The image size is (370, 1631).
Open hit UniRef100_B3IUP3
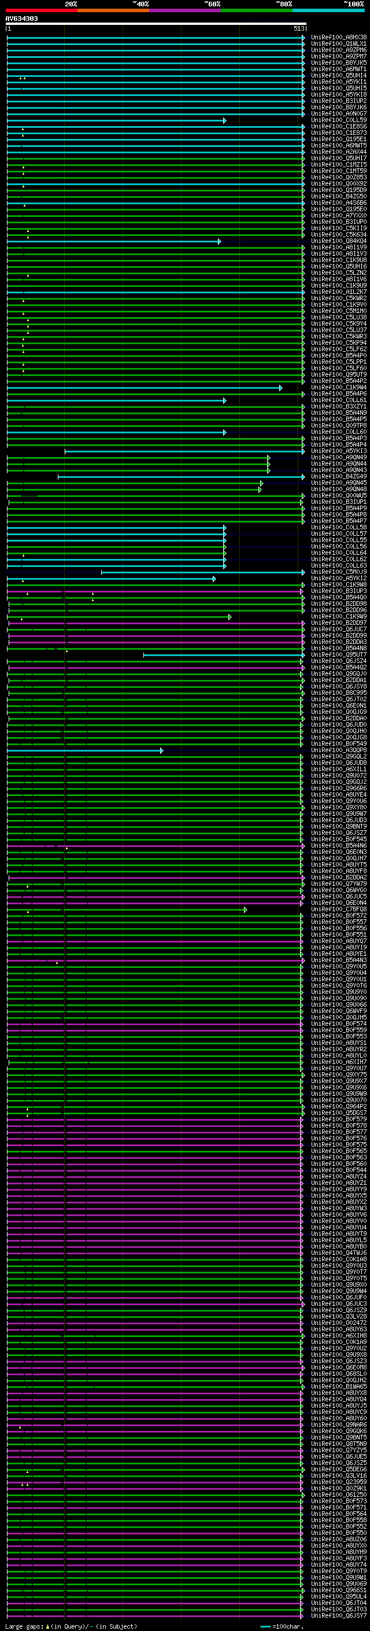click(x=338, y=591)
